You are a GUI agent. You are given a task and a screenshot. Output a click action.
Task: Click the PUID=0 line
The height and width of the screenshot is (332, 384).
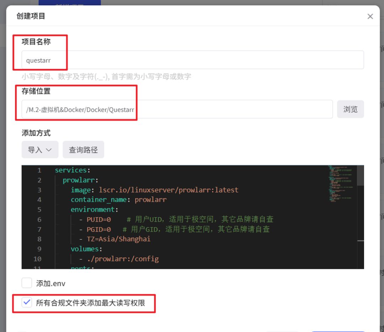point(176,219)
